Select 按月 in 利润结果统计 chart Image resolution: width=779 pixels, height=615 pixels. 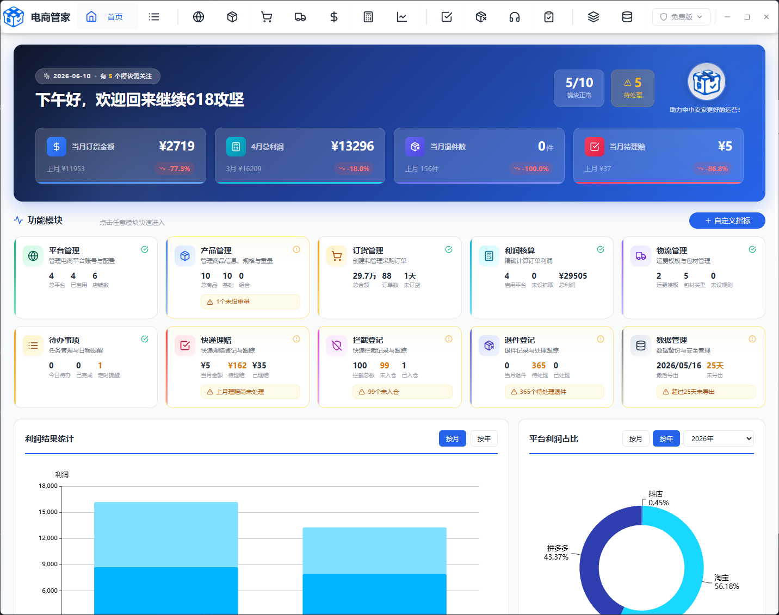coord(453,438)
